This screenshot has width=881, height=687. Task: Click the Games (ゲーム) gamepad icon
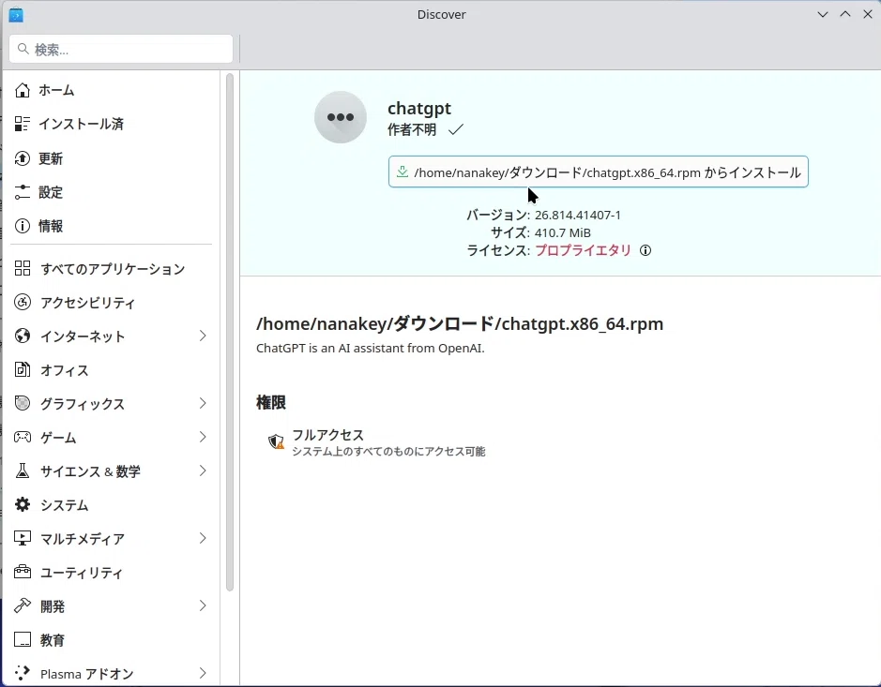[23, 437]
